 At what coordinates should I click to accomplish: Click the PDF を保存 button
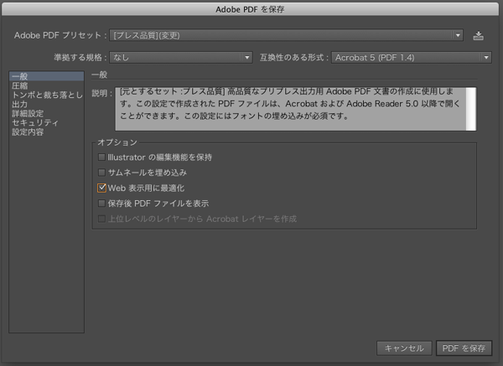click(464, 348)
